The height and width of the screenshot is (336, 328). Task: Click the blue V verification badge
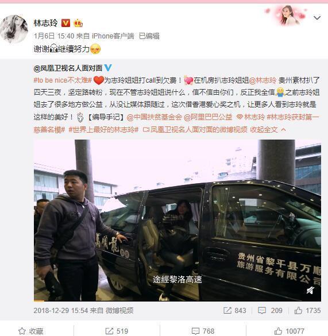tap(108, 68)
